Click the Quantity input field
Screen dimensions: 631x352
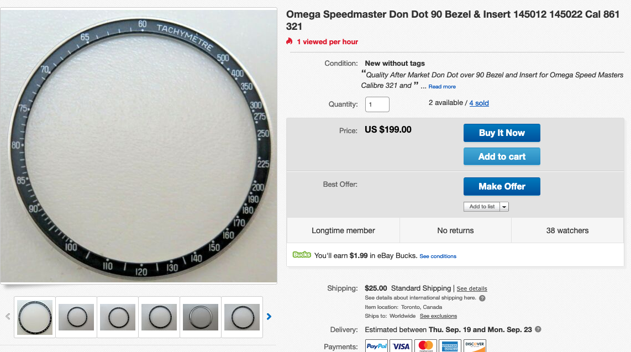click(377, 104)
